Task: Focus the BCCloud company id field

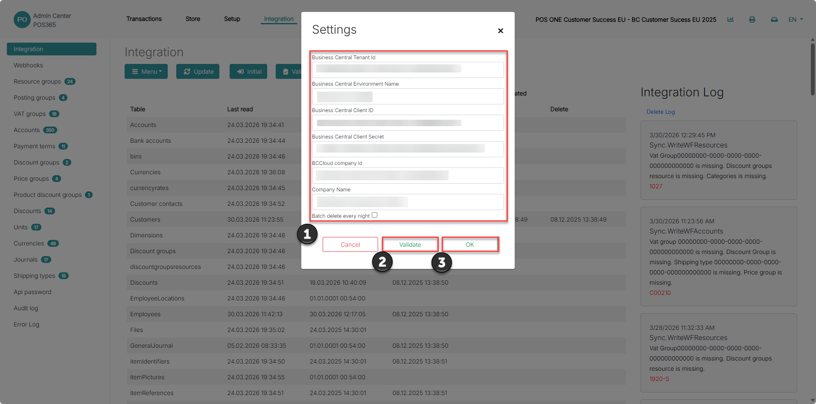Action: [408, 176]
